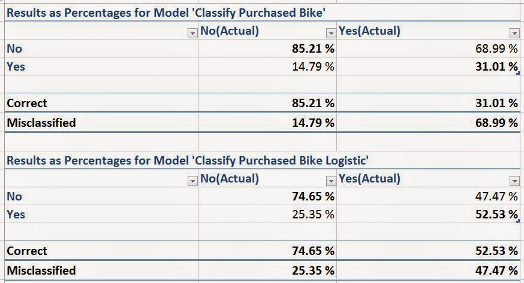
Task: Click 25.35 % in Logistic table's Misclassified row
Action: (x=313, y=270)
